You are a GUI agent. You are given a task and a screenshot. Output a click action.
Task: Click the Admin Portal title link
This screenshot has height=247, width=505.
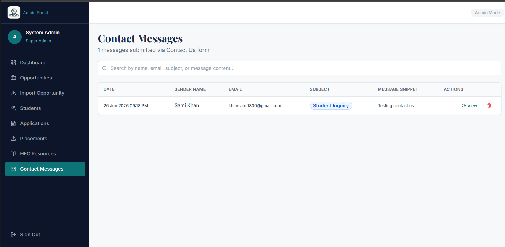point(35,13)
